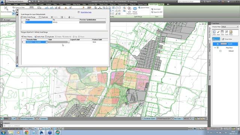This screenshot has height=135, width=240.
Task: Click the Merge Feature tool
Action: [x=135, y=10]
